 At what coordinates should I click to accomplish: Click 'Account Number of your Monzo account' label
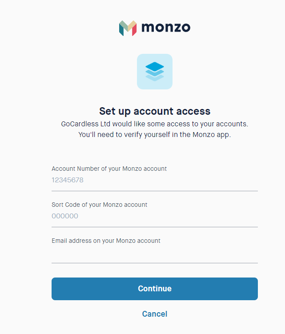(x=109, y=169)
